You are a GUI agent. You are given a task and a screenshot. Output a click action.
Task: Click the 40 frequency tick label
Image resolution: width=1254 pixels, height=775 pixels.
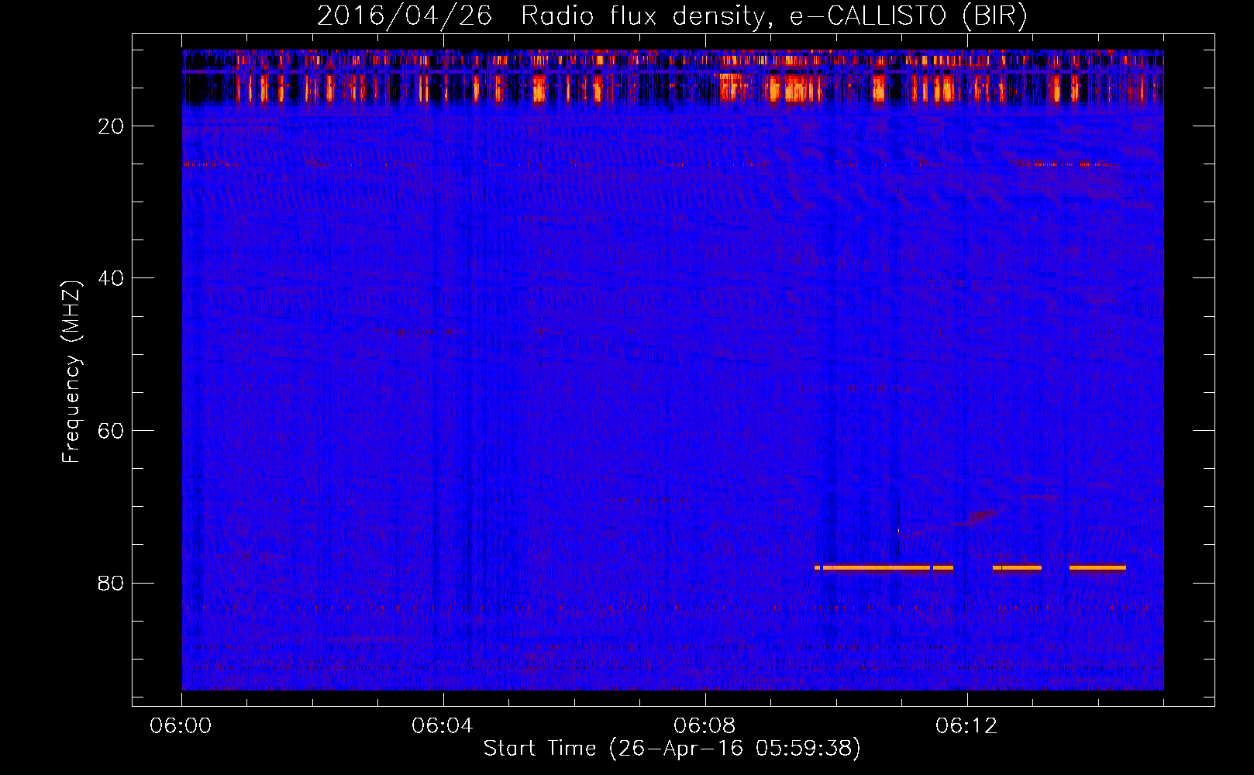pos(111,278)
